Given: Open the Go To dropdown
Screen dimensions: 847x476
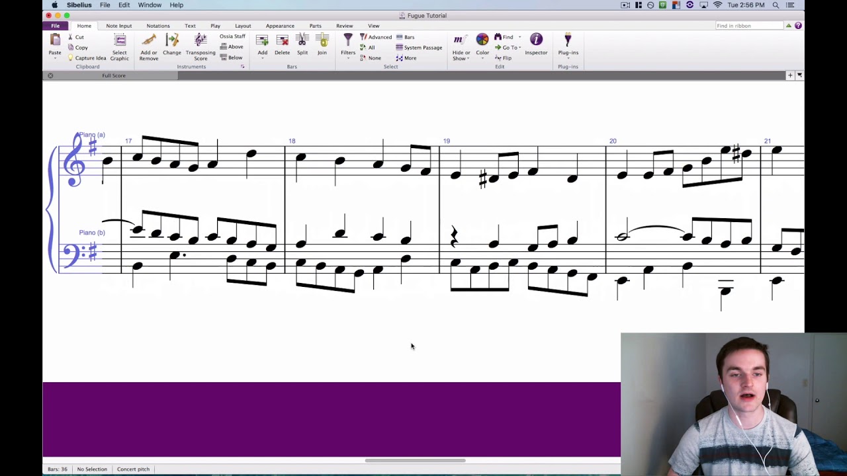Looking at the screenshot, I should (x=508, y=48).
